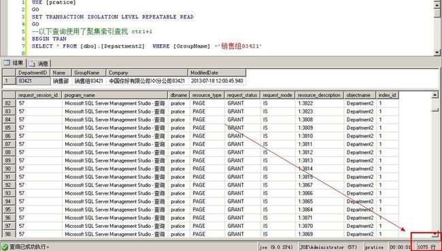Click the lower results grid scrollbar thumb

pyautogui.click(x=435, y=105)
